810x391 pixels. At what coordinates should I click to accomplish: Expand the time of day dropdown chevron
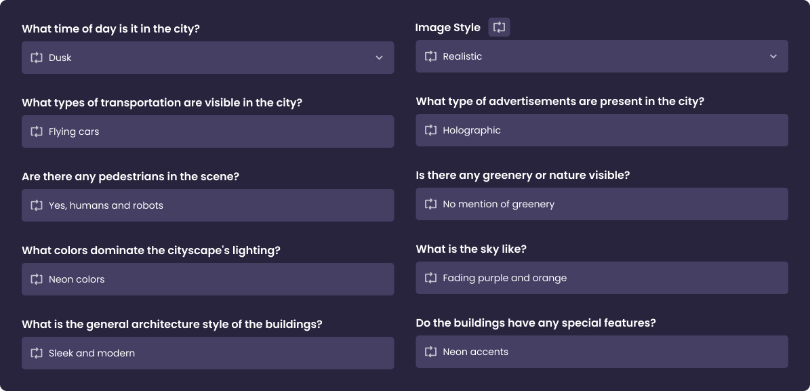380,58
